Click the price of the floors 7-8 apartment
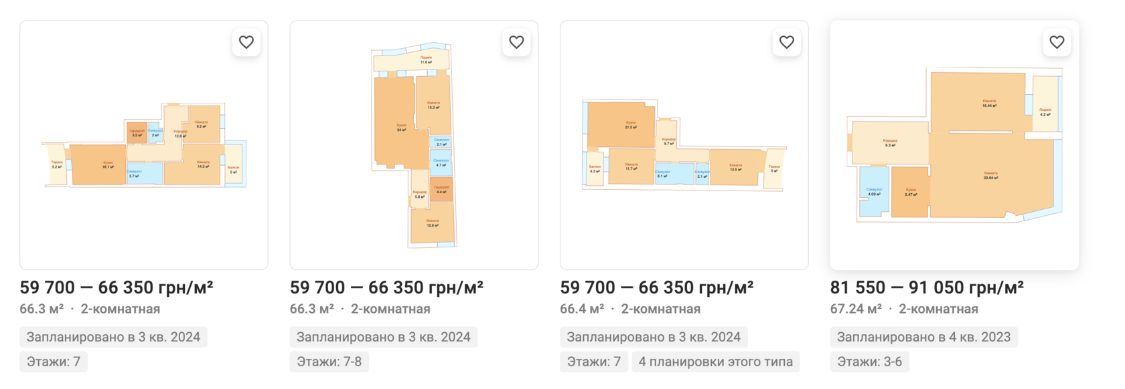 386,287
